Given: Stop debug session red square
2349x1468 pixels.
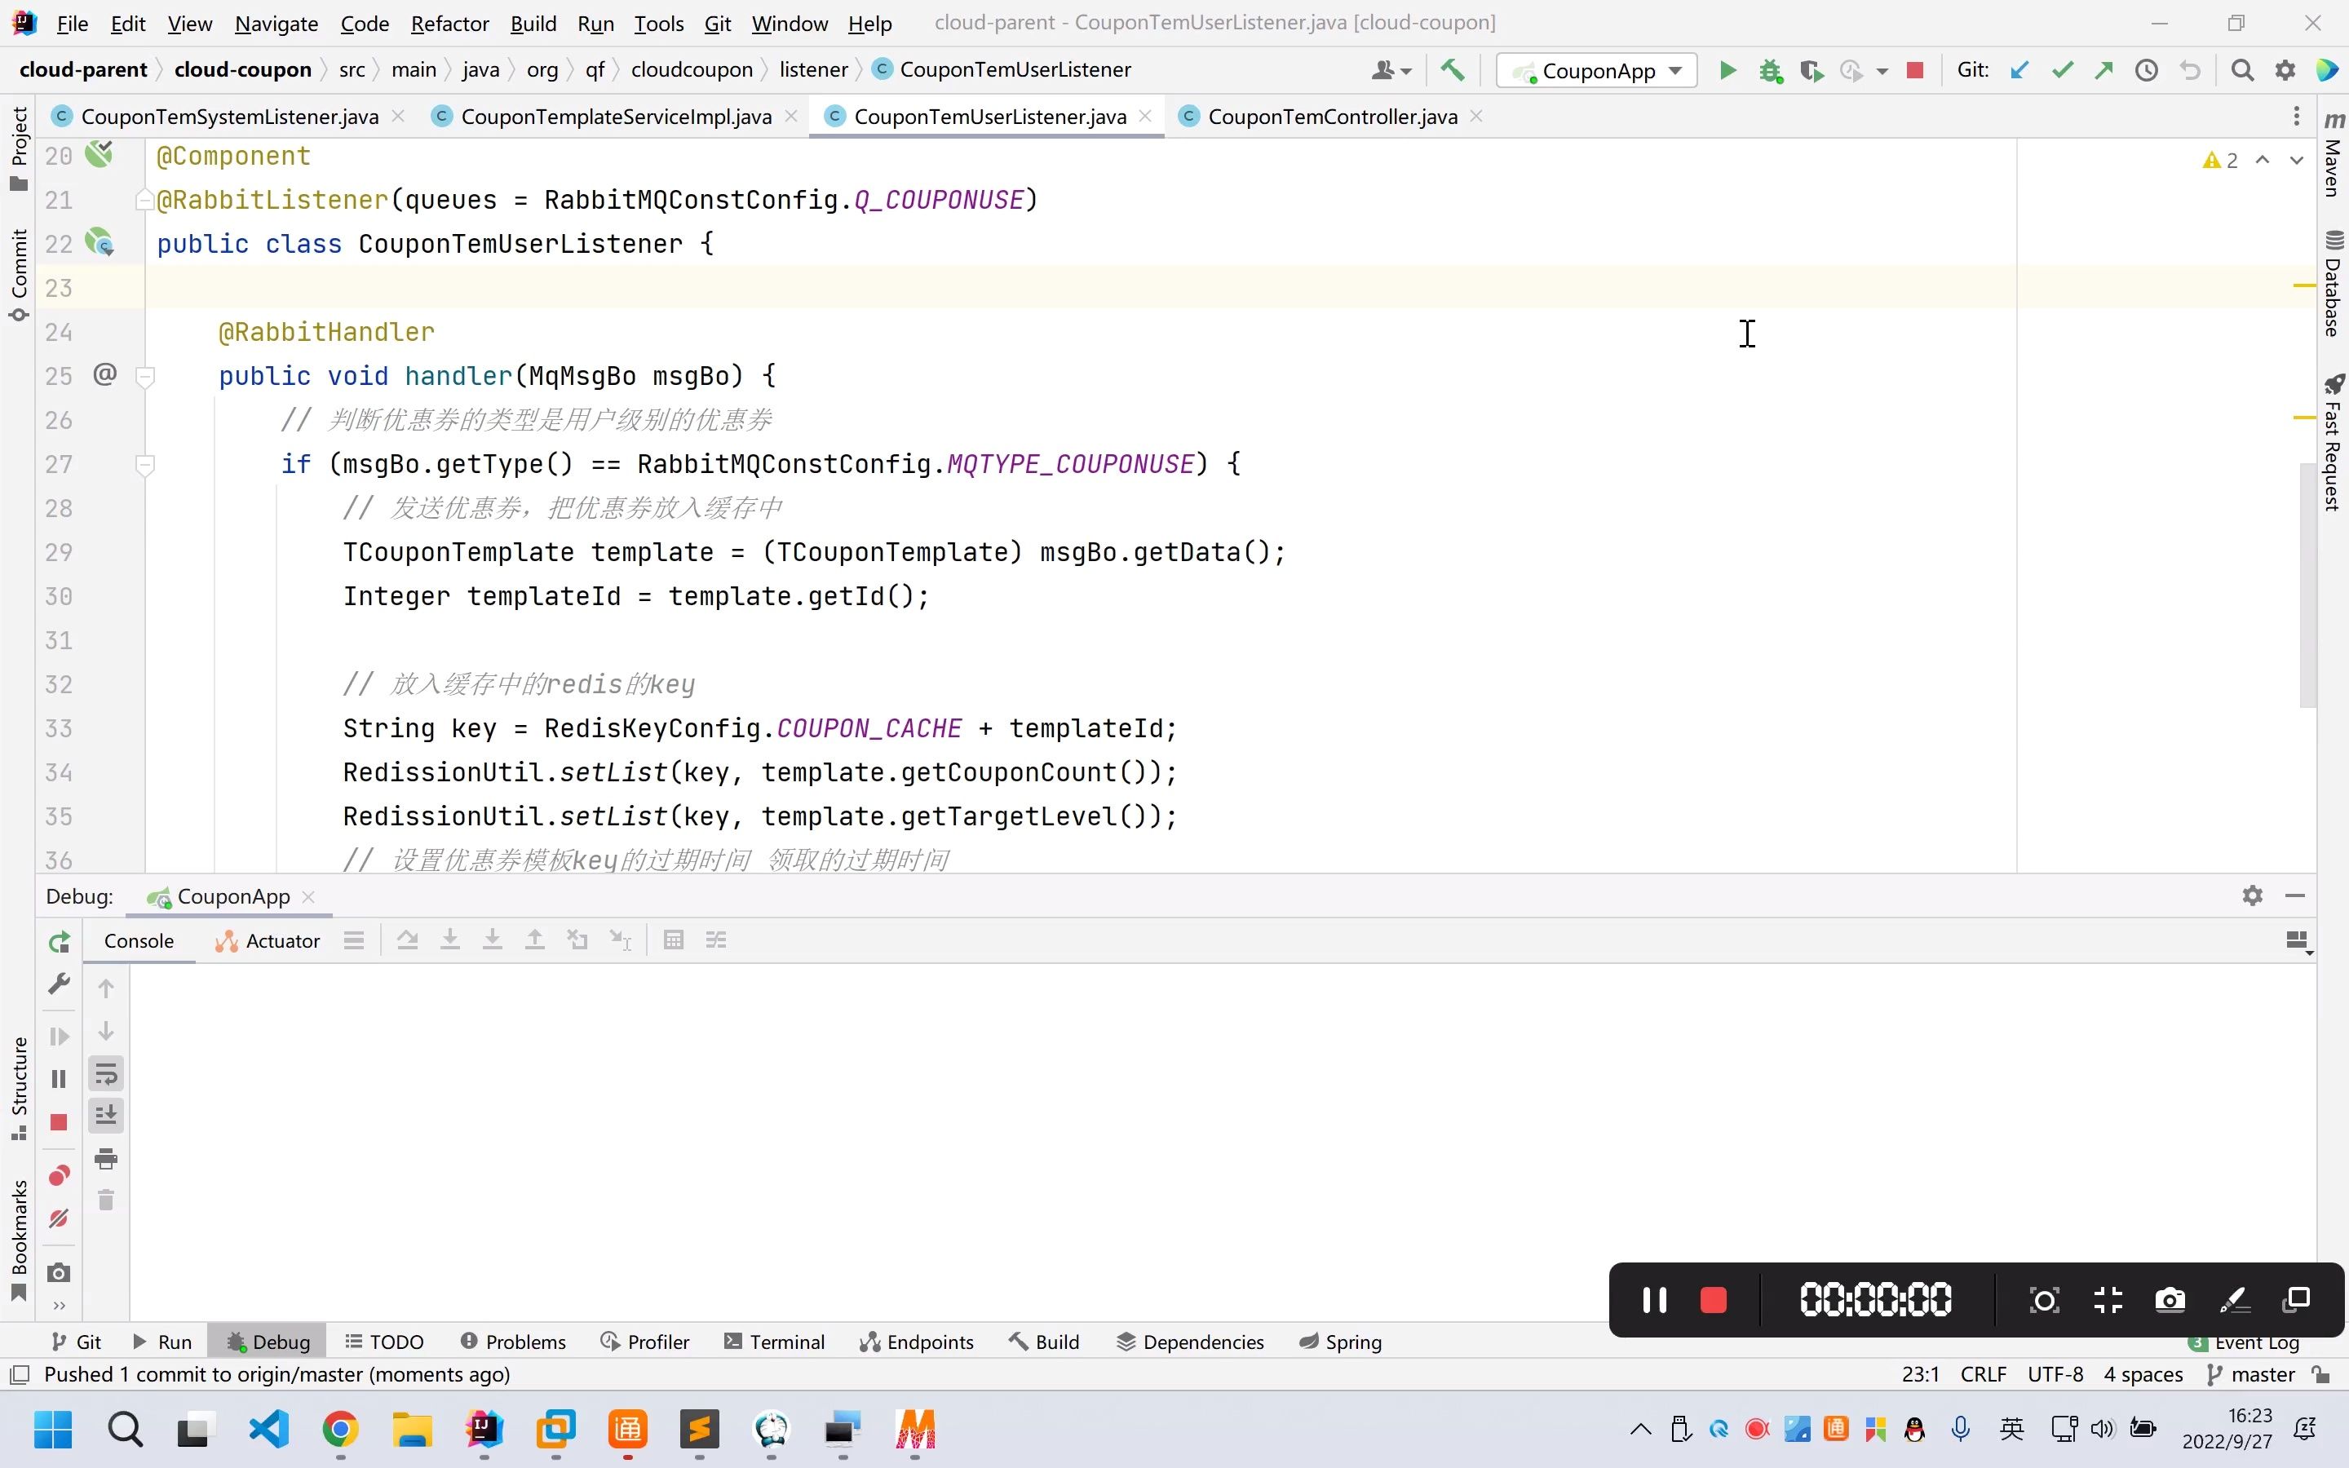Looking at the screenshot, I should click(58, 1122).
